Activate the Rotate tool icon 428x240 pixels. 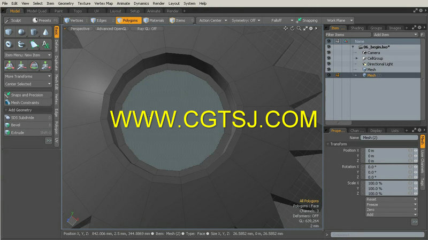coord(34,65)
